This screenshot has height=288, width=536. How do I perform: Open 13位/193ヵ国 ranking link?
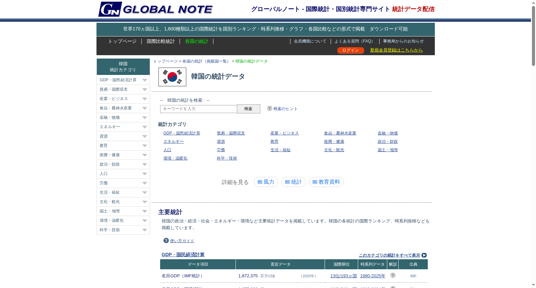coord(343,276)
